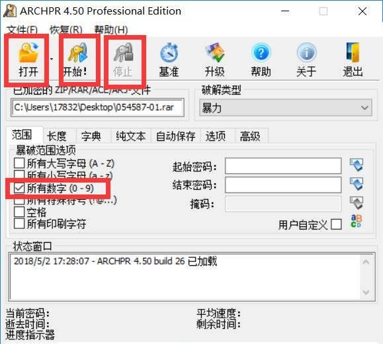
Task: Switch to the 自动保存 tab
Action: (x=175, y=136)
